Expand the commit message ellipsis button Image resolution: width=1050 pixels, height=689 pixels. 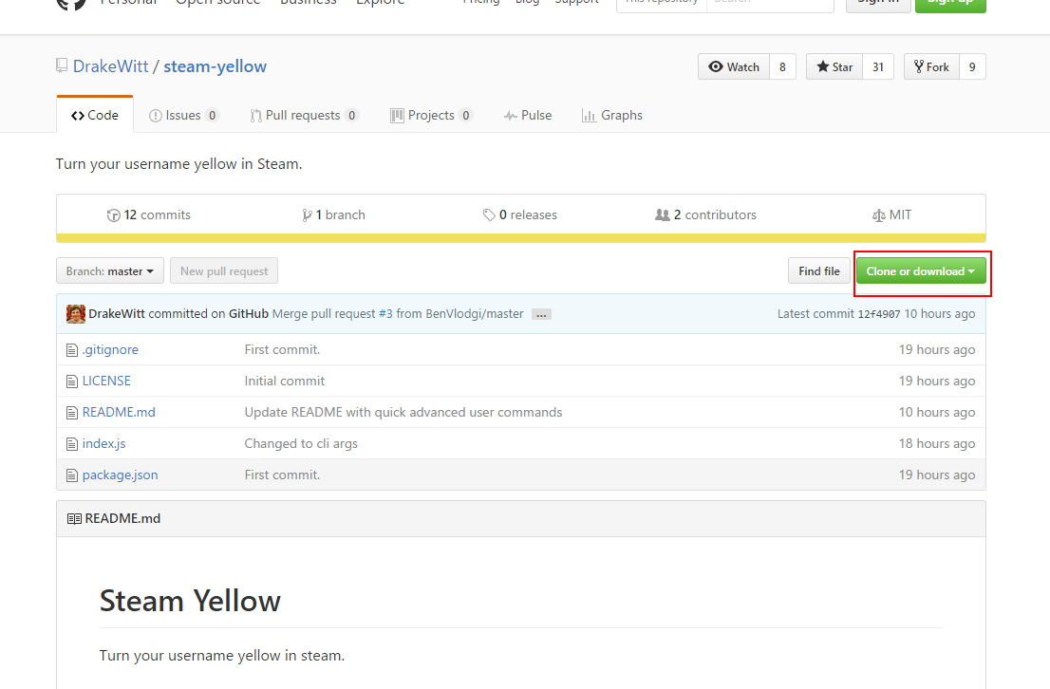point(541,314)
